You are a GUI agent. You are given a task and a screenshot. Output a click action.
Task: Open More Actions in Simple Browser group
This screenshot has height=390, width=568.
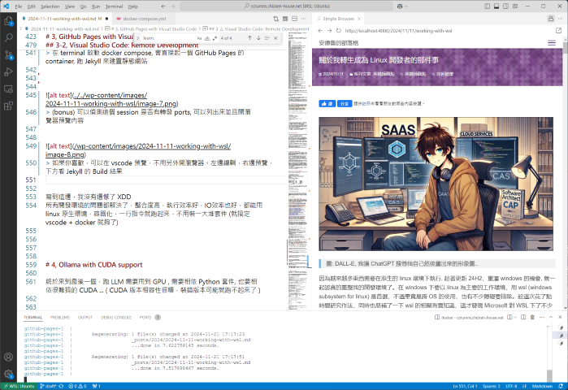click(x=560, y=19)
